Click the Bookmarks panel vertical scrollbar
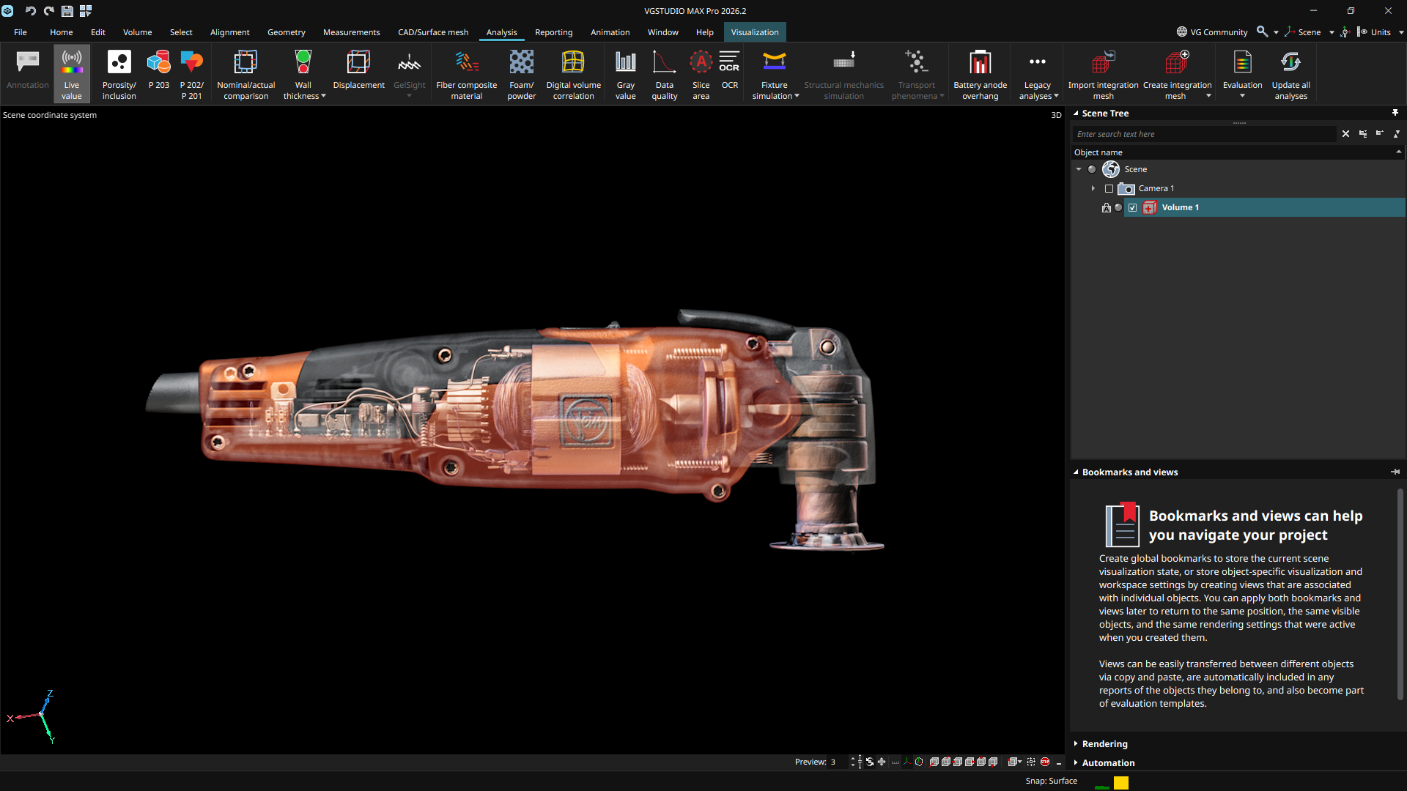Image resolution: width=1407 pixels, height=791 pixels. coord(1400,595)
